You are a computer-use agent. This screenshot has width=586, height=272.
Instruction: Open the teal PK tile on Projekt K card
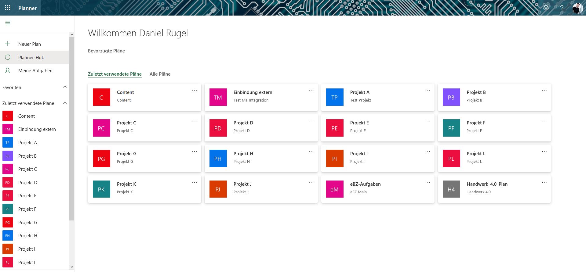click(x=101, y=189)
